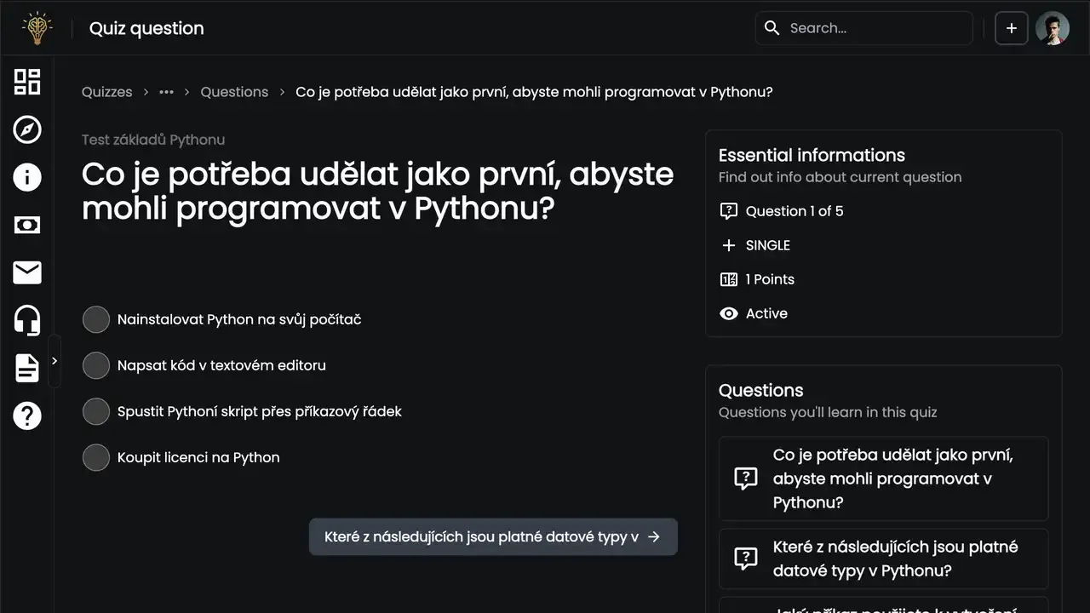Open the compass explore icon in sidebar
The width and height of the screenshot is (1090, 613).
tap(27, 129)
